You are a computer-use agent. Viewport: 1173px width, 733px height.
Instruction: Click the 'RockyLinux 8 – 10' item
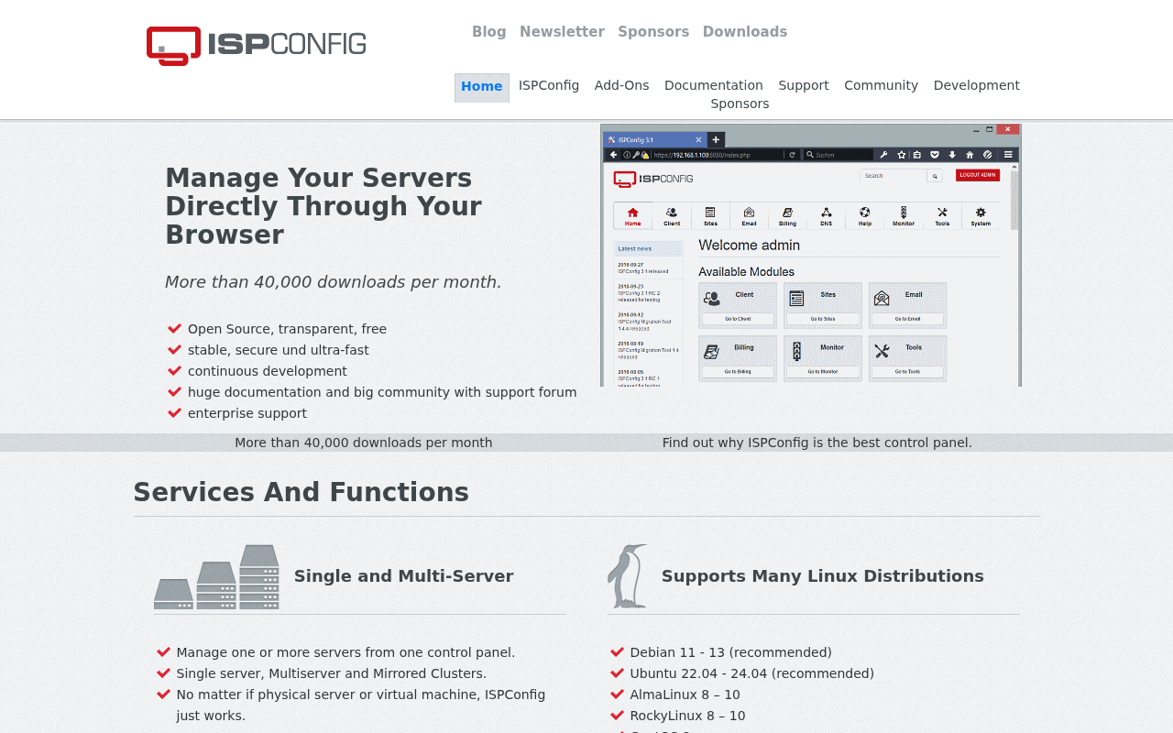688,716
